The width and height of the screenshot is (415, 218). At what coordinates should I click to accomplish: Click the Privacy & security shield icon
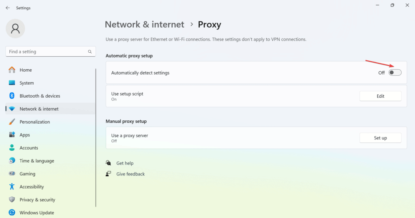point(12,200)
